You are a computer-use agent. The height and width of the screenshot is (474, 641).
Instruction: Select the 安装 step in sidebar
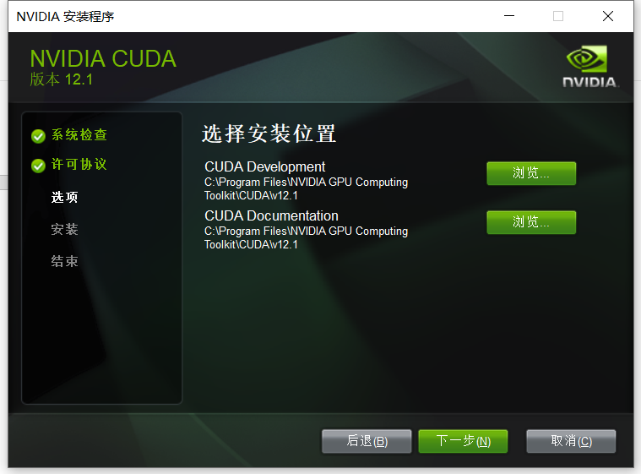[64, 229]
